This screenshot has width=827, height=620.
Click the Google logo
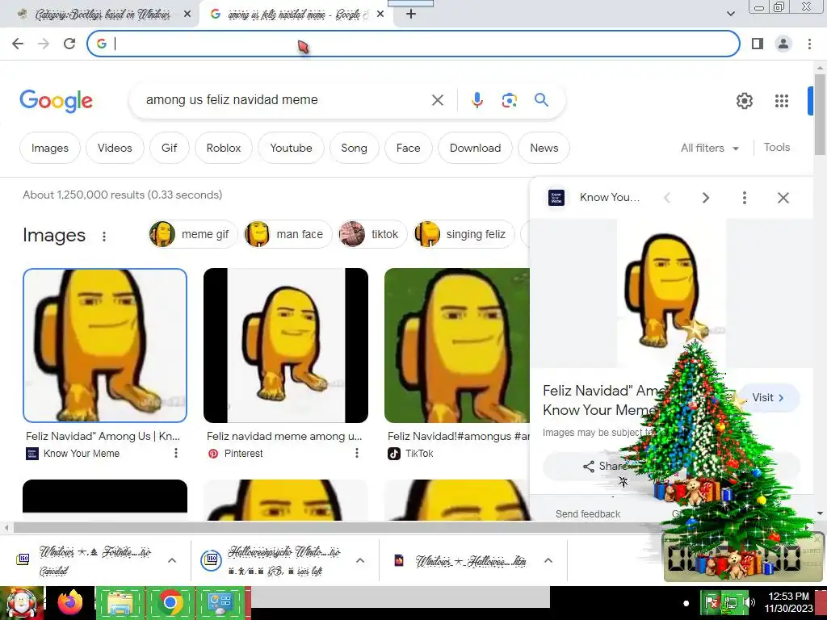pos(57,101)
